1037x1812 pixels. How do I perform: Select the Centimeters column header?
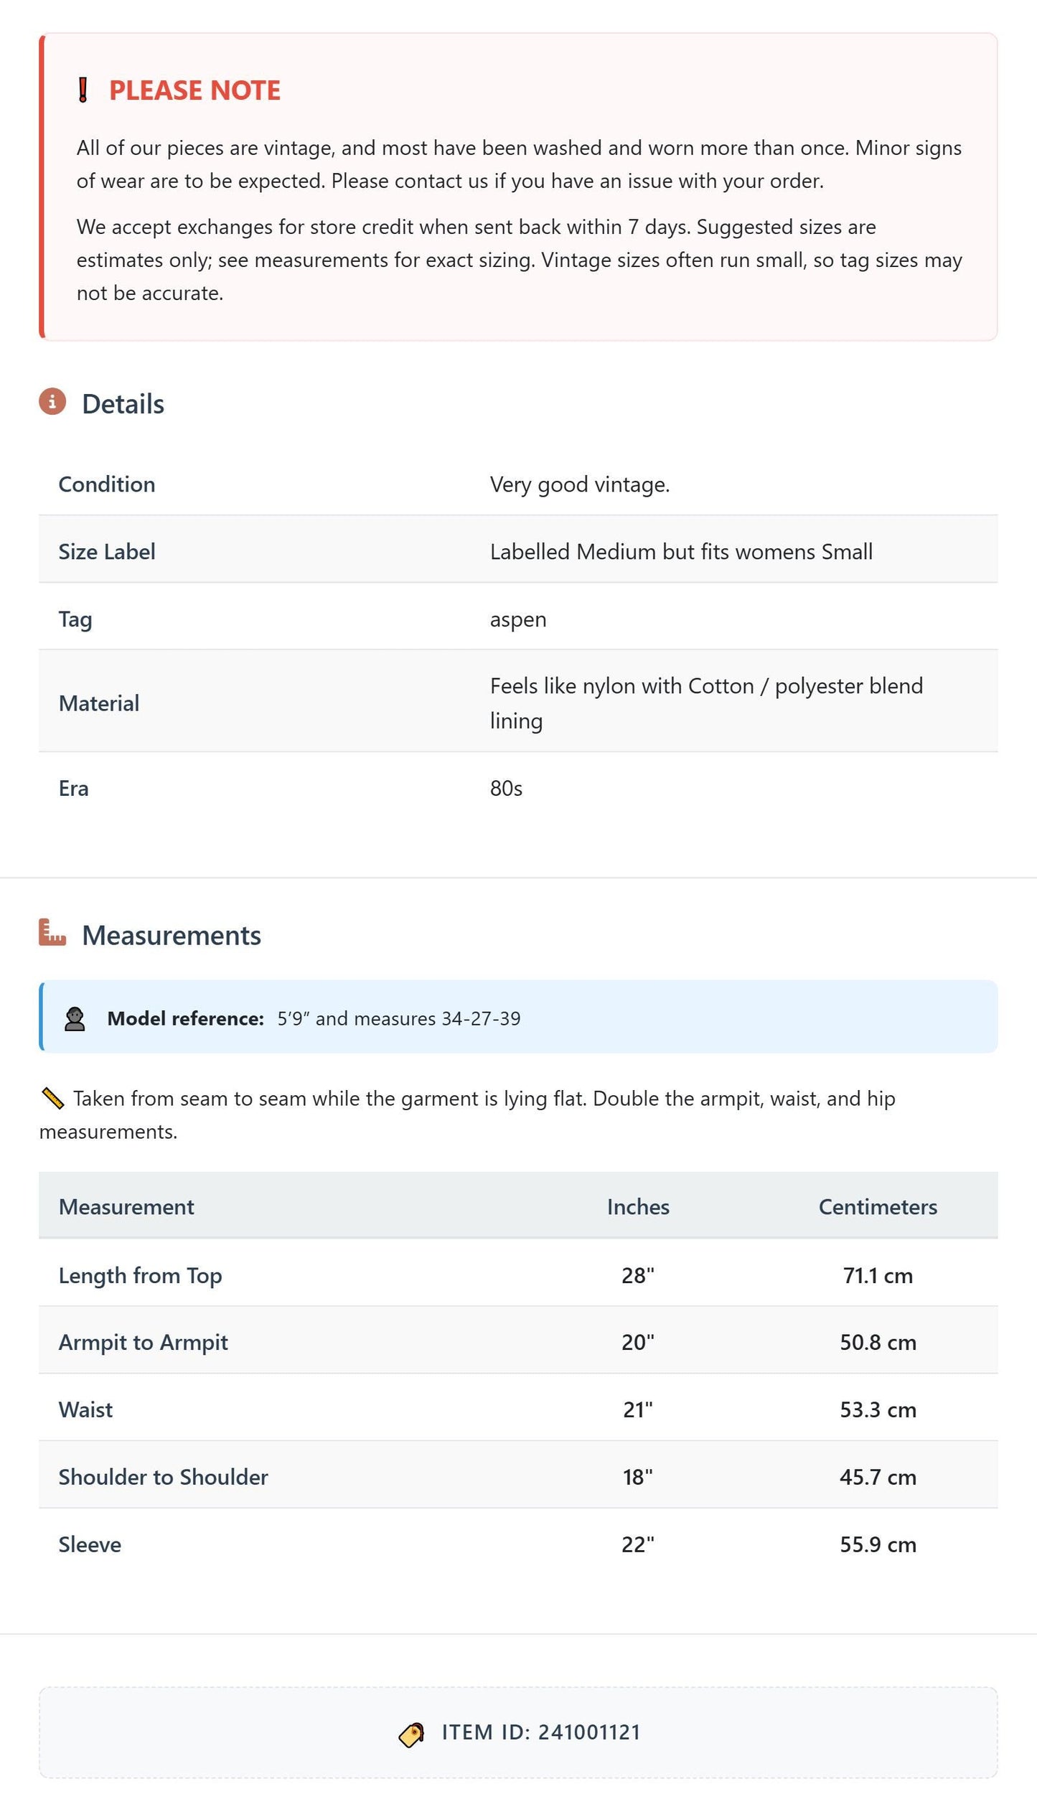click(x=878, y=1207)
